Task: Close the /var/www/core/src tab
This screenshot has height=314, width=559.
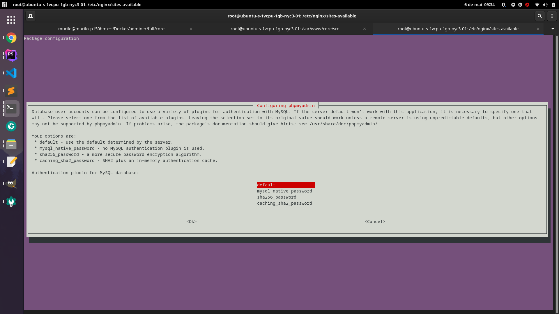Action: tap(364, 29)
